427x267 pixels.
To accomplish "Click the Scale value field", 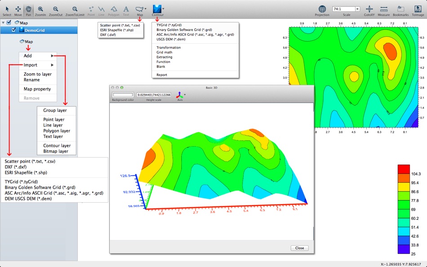I will click(x=344, y=9).
